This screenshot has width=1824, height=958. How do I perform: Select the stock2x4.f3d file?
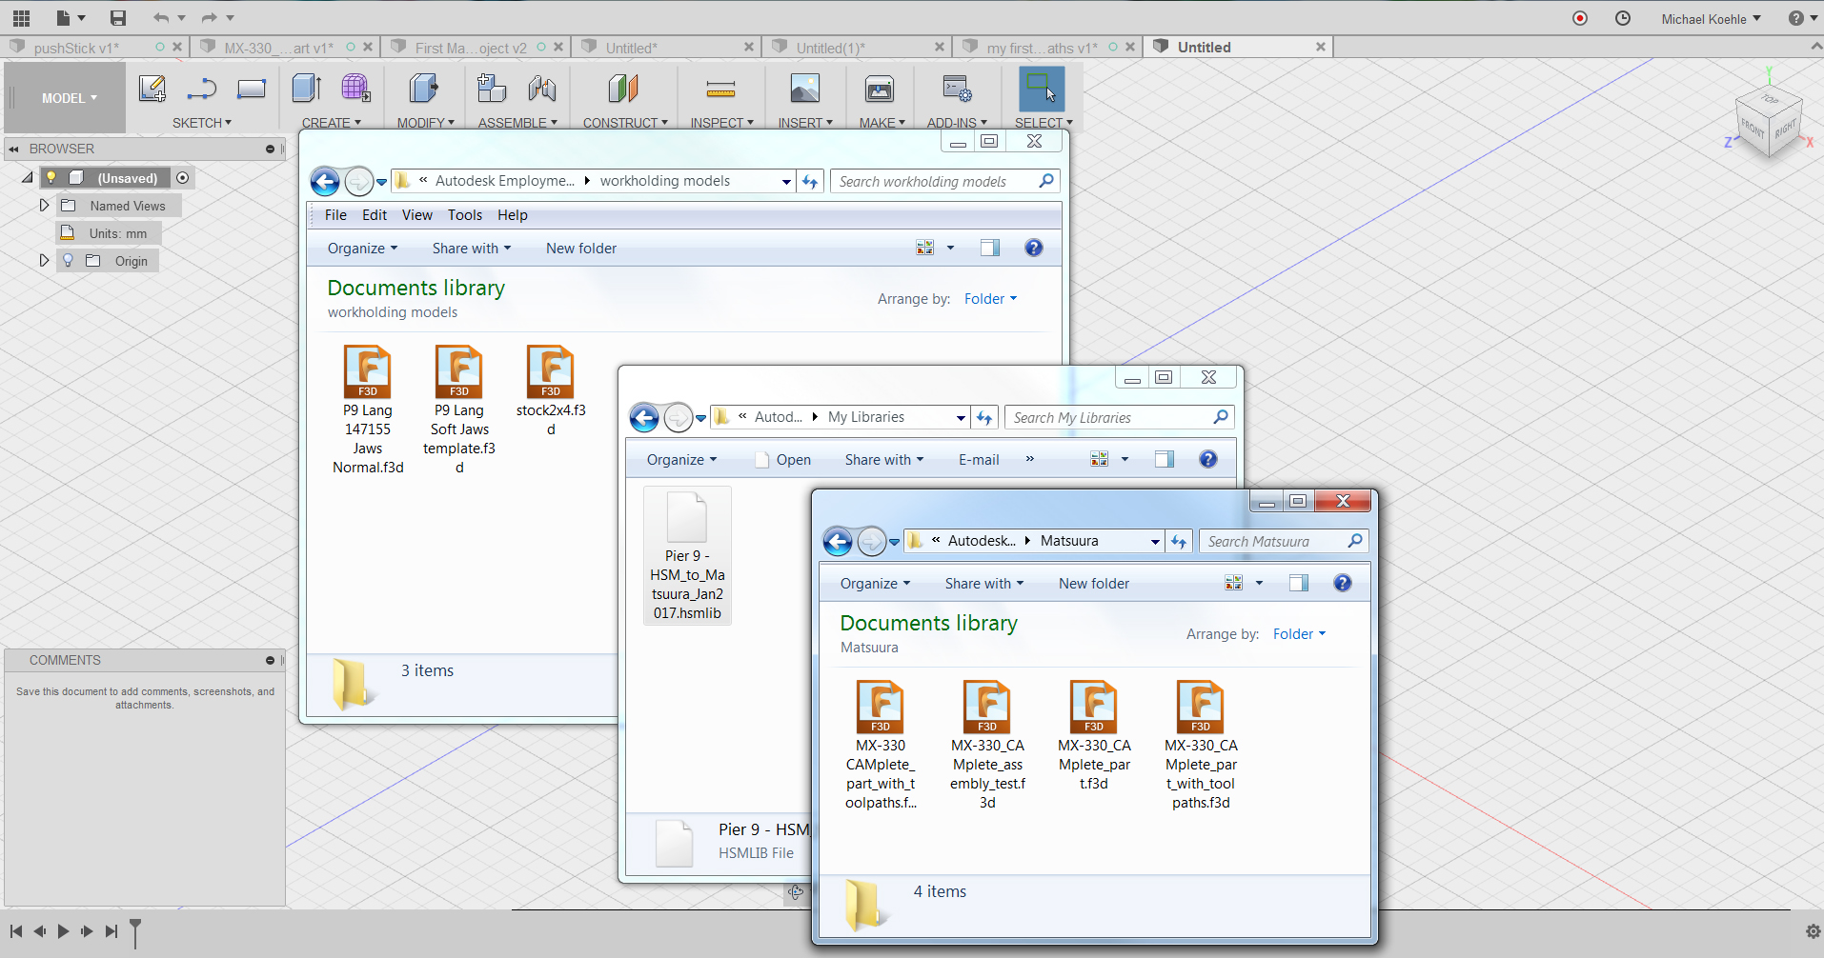pos(551,390)
